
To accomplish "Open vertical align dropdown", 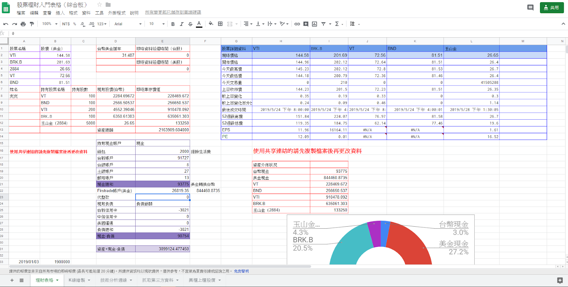I will tap(260, 24).
